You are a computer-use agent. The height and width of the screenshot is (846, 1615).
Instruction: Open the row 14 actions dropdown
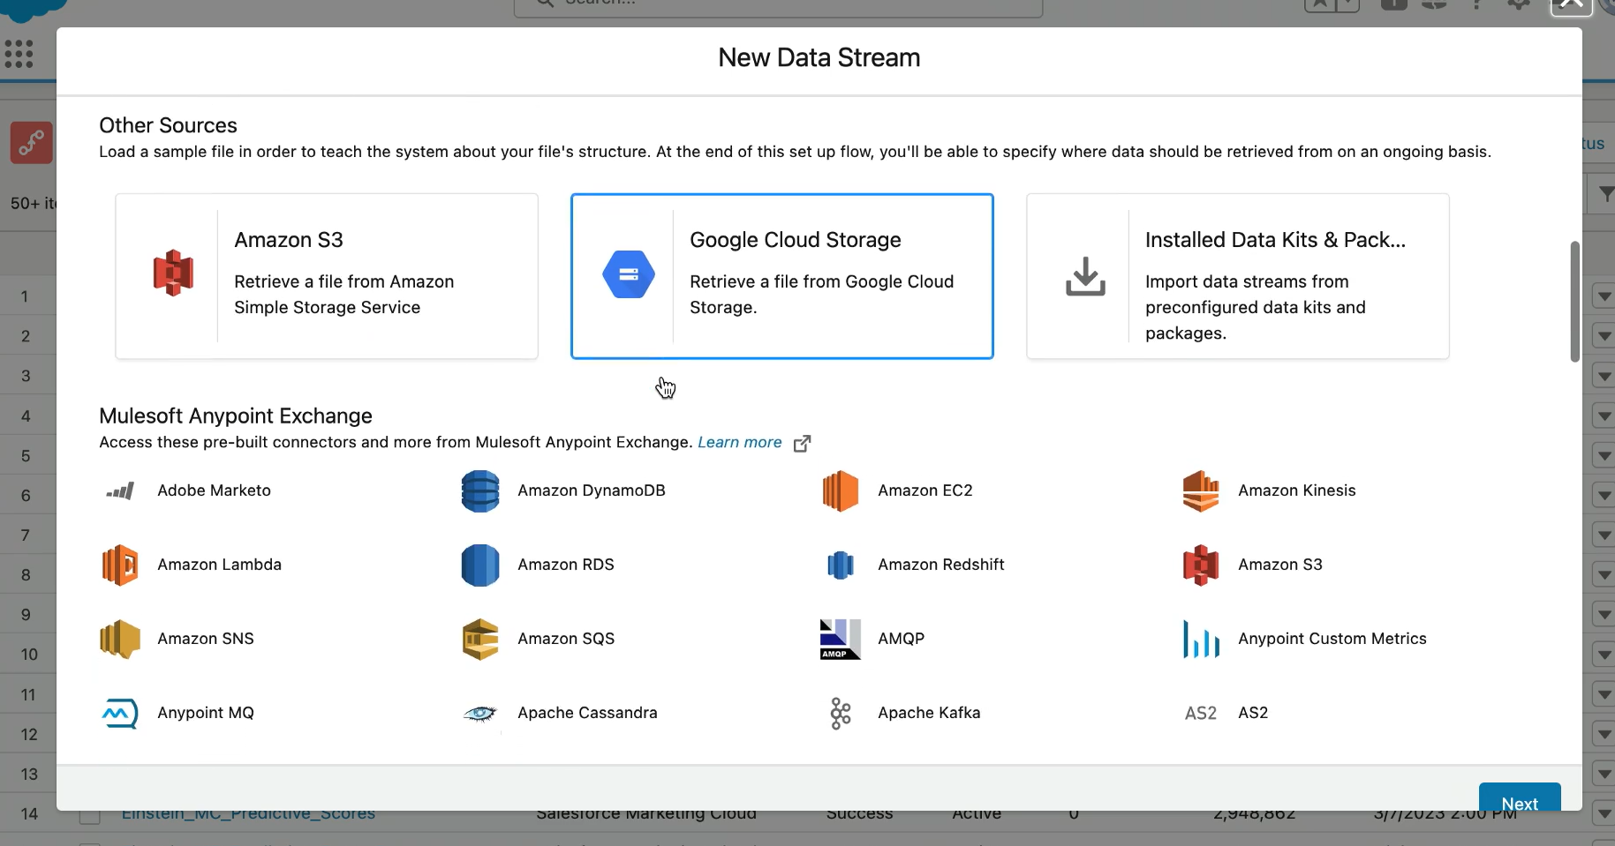(1604, 813)
